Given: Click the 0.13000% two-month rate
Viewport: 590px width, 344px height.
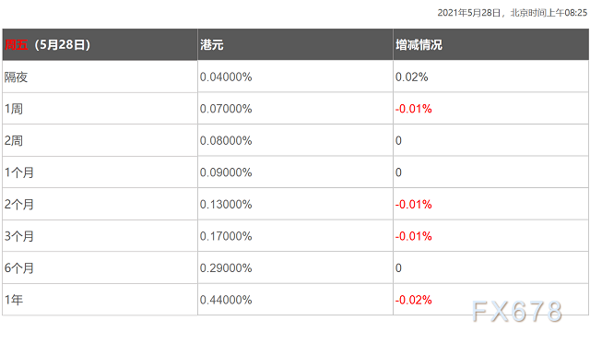Looking at the screenshot, I should coord(226,205).
